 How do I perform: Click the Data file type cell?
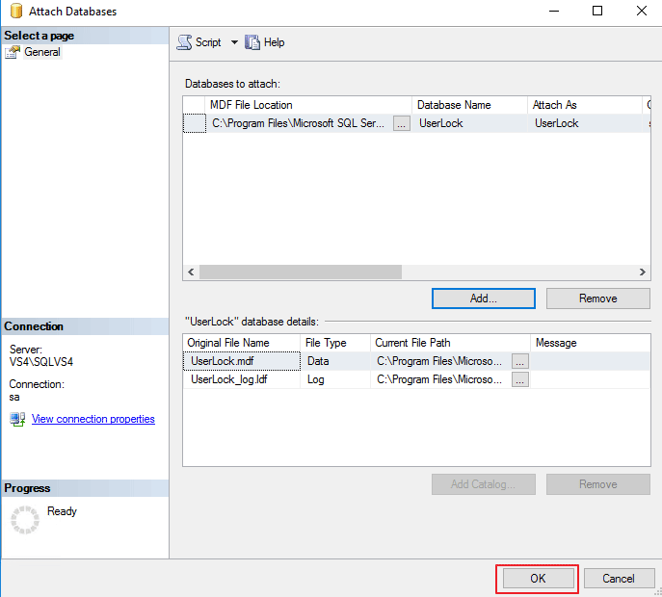[335, 361]
